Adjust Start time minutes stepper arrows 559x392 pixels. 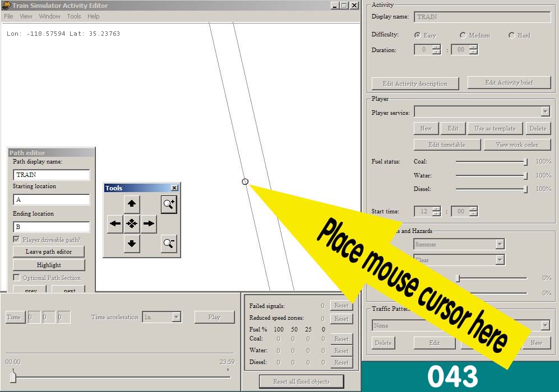[x=473, y=211]
